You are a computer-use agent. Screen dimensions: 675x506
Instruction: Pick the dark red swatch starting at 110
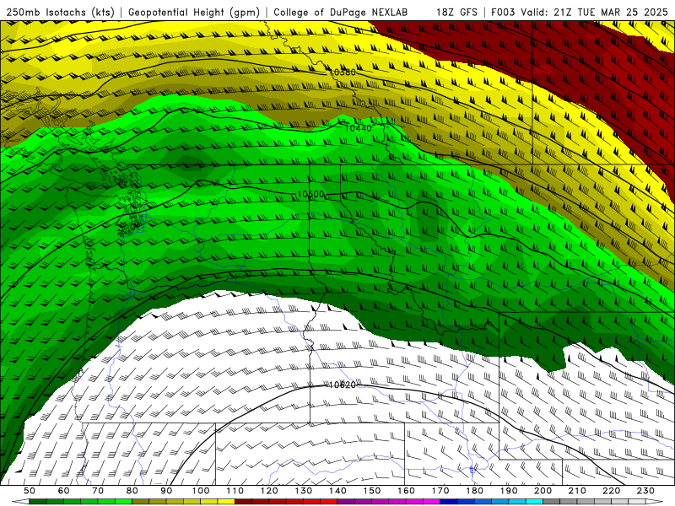[243, 502]
